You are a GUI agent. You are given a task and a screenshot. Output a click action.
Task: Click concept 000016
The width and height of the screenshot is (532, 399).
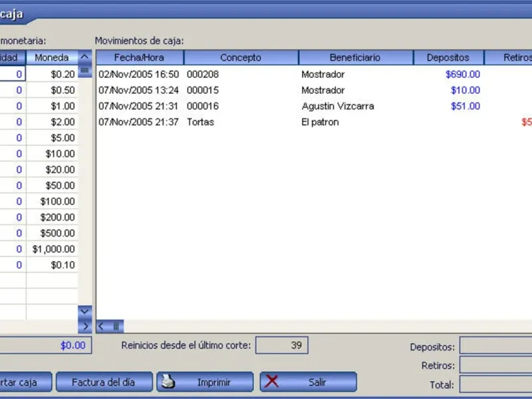pyautogui.click(x=203, y=106)
